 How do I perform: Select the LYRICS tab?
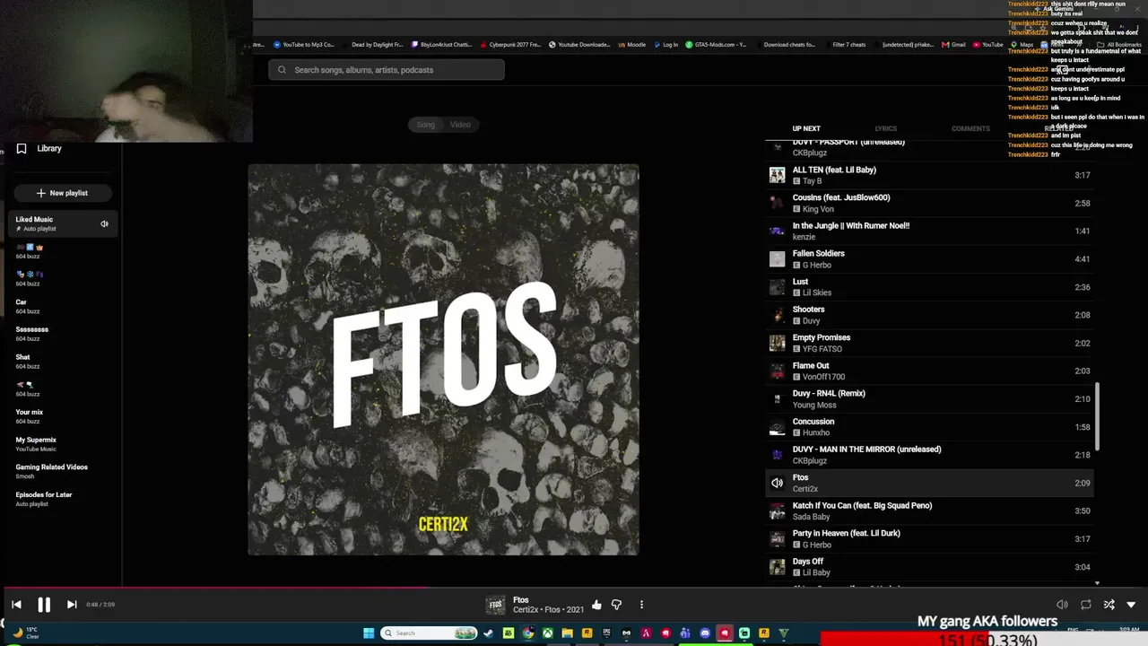point(886,128)
